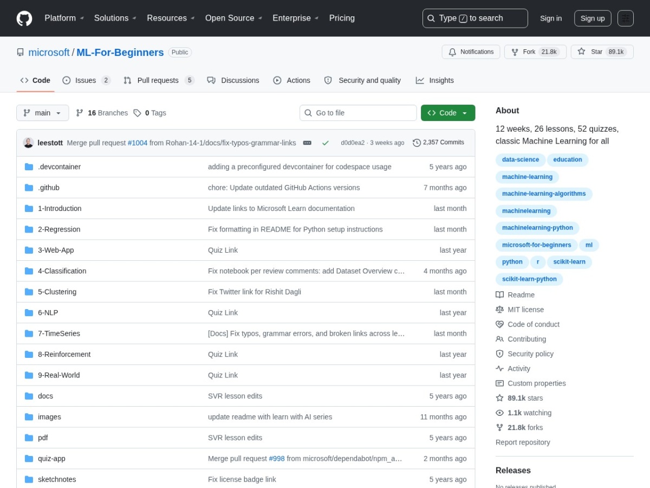The width and height of the screenshot is (650, 488).
Task: Switch to the Pull requests tab
Action: pyautogui.click(x=159, y=80)
